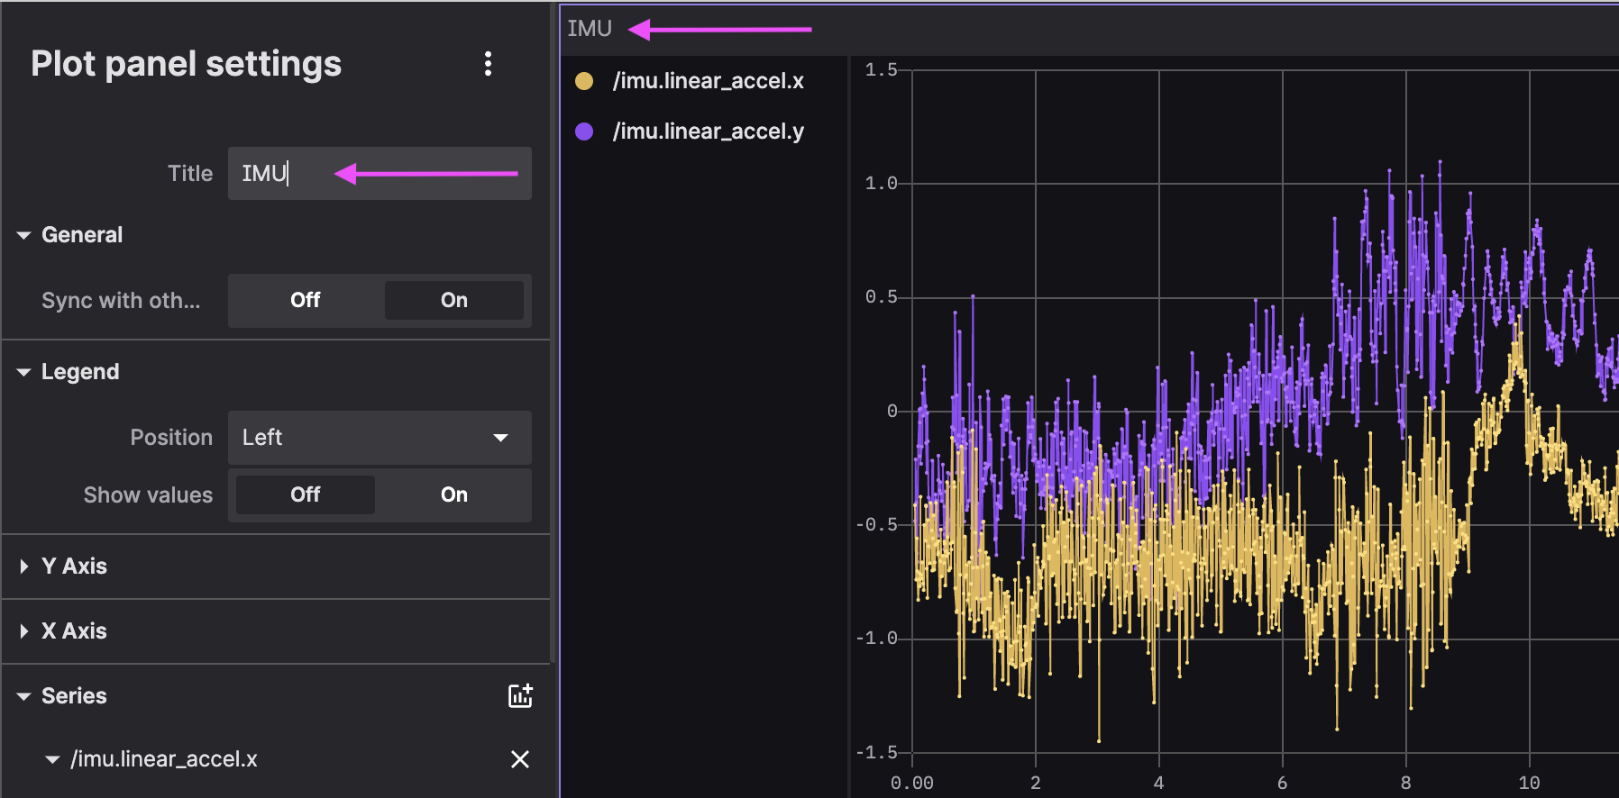The width and height of the screenshot is (1619, 798).
Task: Turn Show values On
Action: (x=453, y=494)
